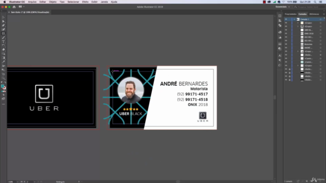Select the Artboard tool
Viewport: 326px width, 183px height.
[x=4, y=74]
